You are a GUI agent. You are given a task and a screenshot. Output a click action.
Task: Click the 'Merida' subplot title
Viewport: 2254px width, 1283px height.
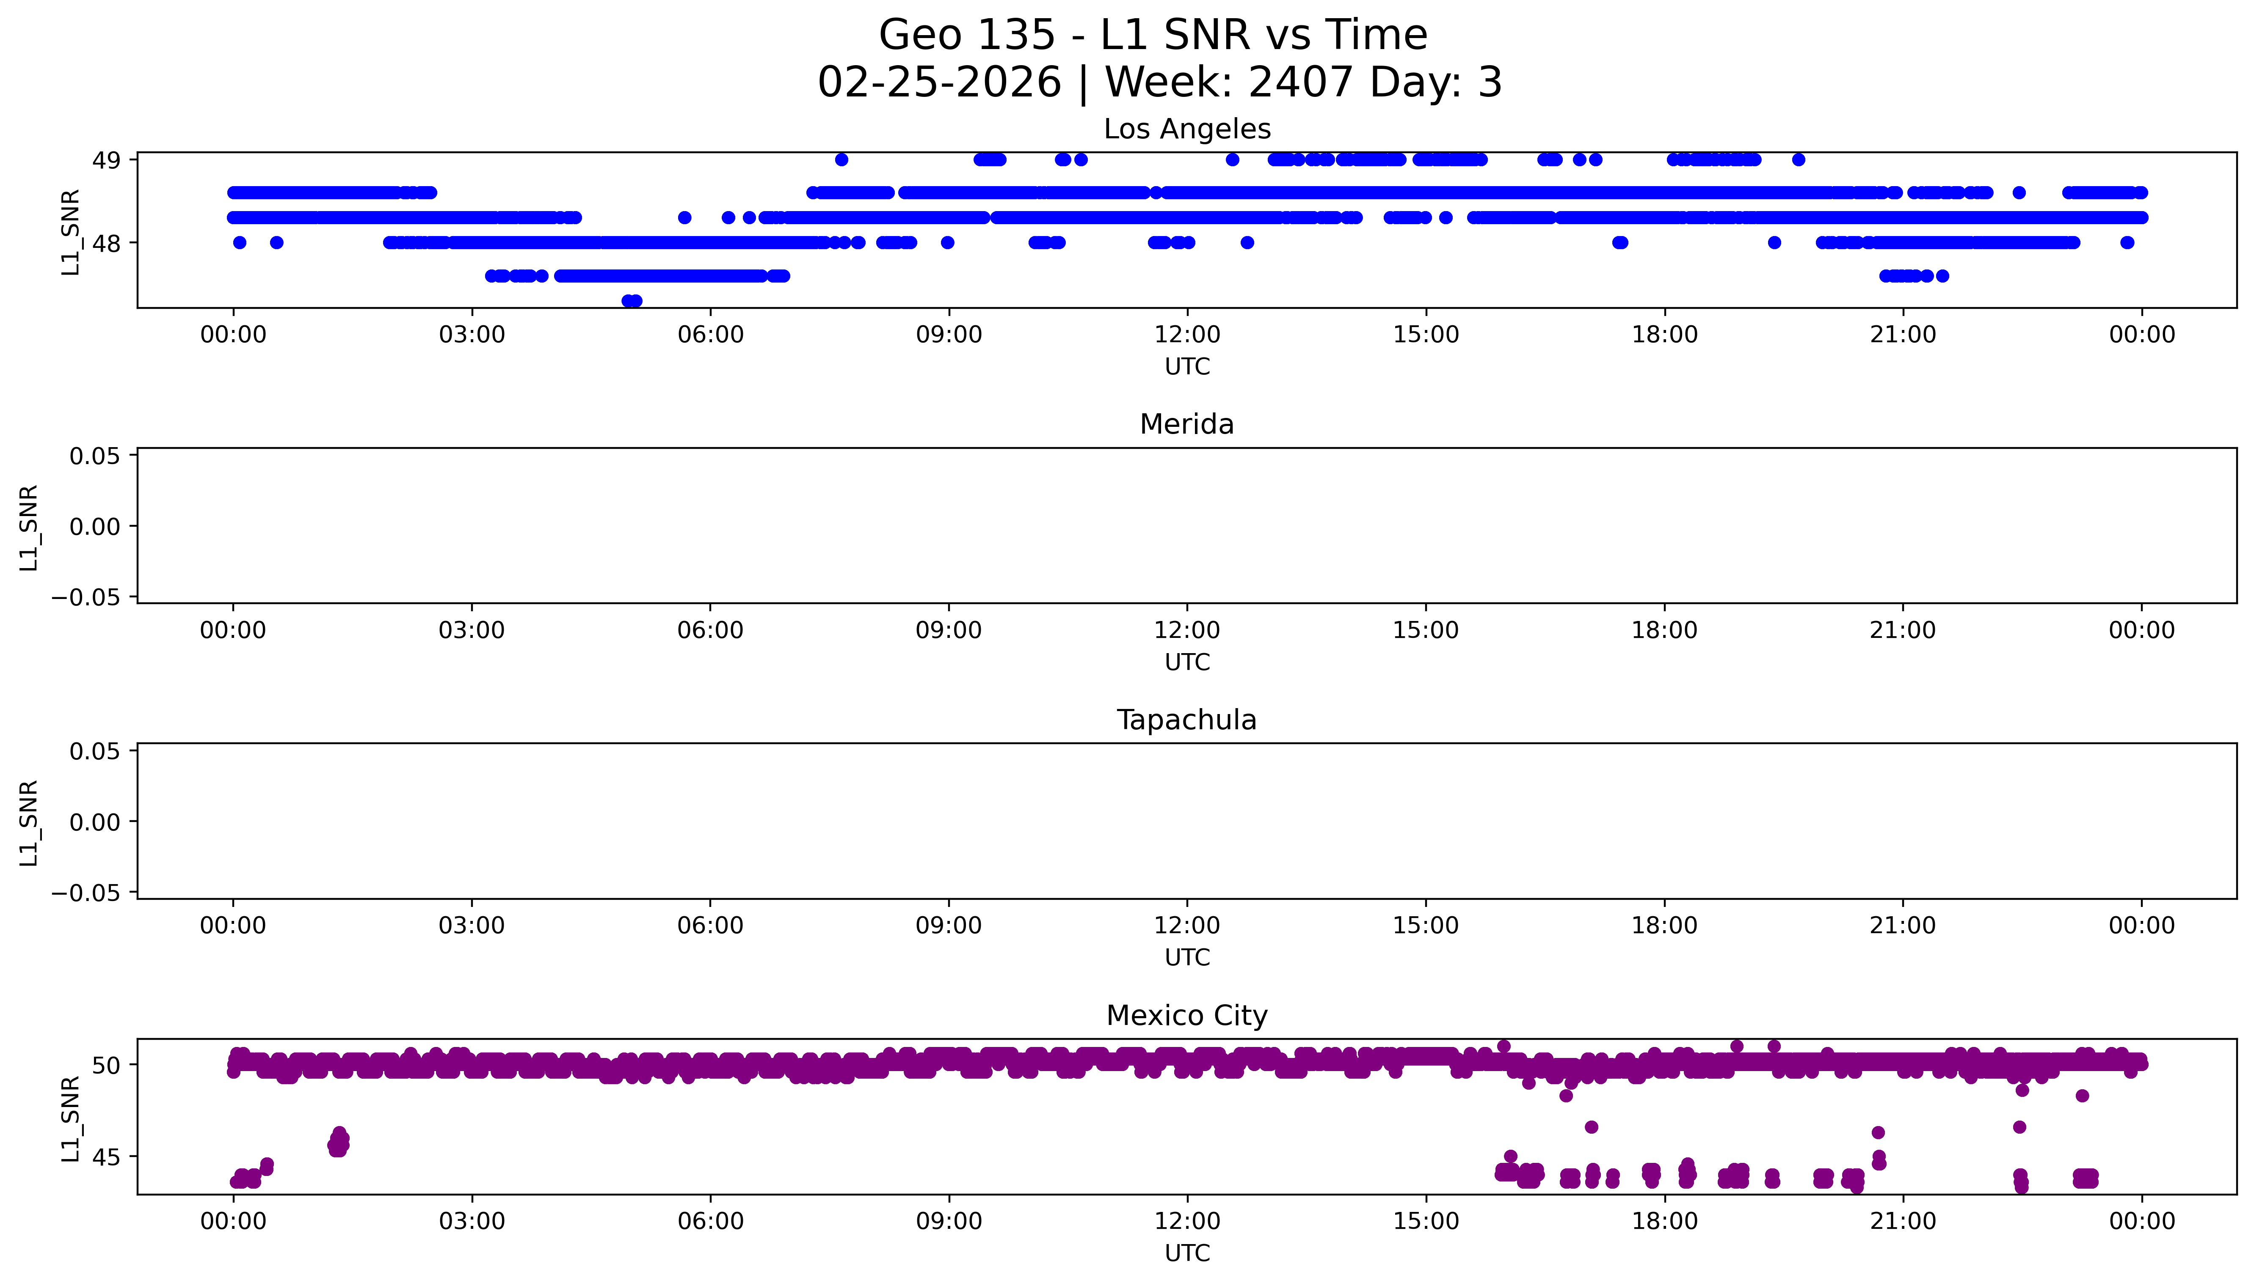point(1186,425)
